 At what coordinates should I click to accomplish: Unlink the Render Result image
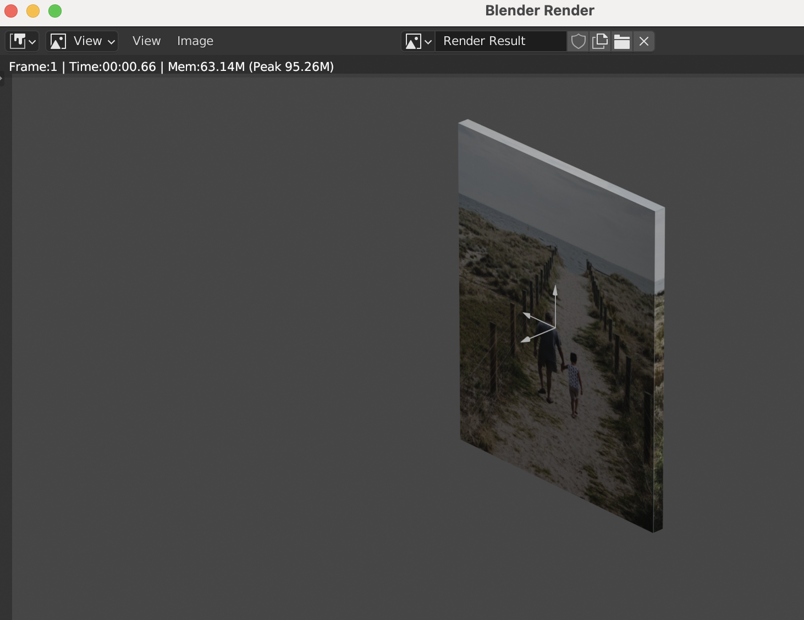pyautogui.click(x=644, y=41)
